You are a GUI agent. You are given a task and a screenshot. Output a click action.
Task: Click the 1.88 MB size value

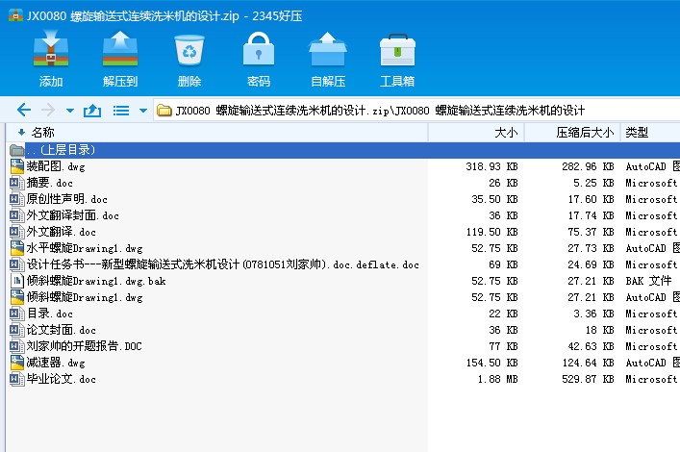(498, 379)
